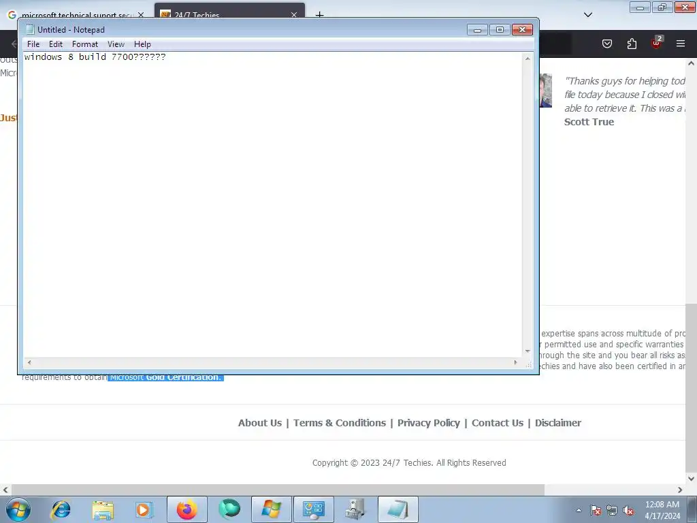Open the Action Center flag tray icon
The height and width of the screenshot is (523, 697).
[x=596, y=510]
